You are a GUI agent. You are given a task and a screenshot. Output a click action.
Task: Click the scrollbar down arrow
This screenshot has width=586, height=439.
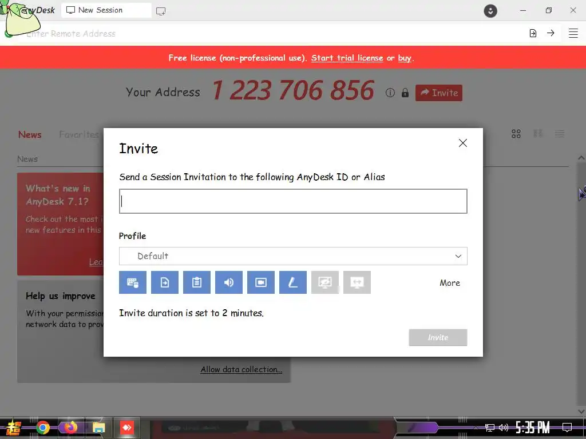581,412
